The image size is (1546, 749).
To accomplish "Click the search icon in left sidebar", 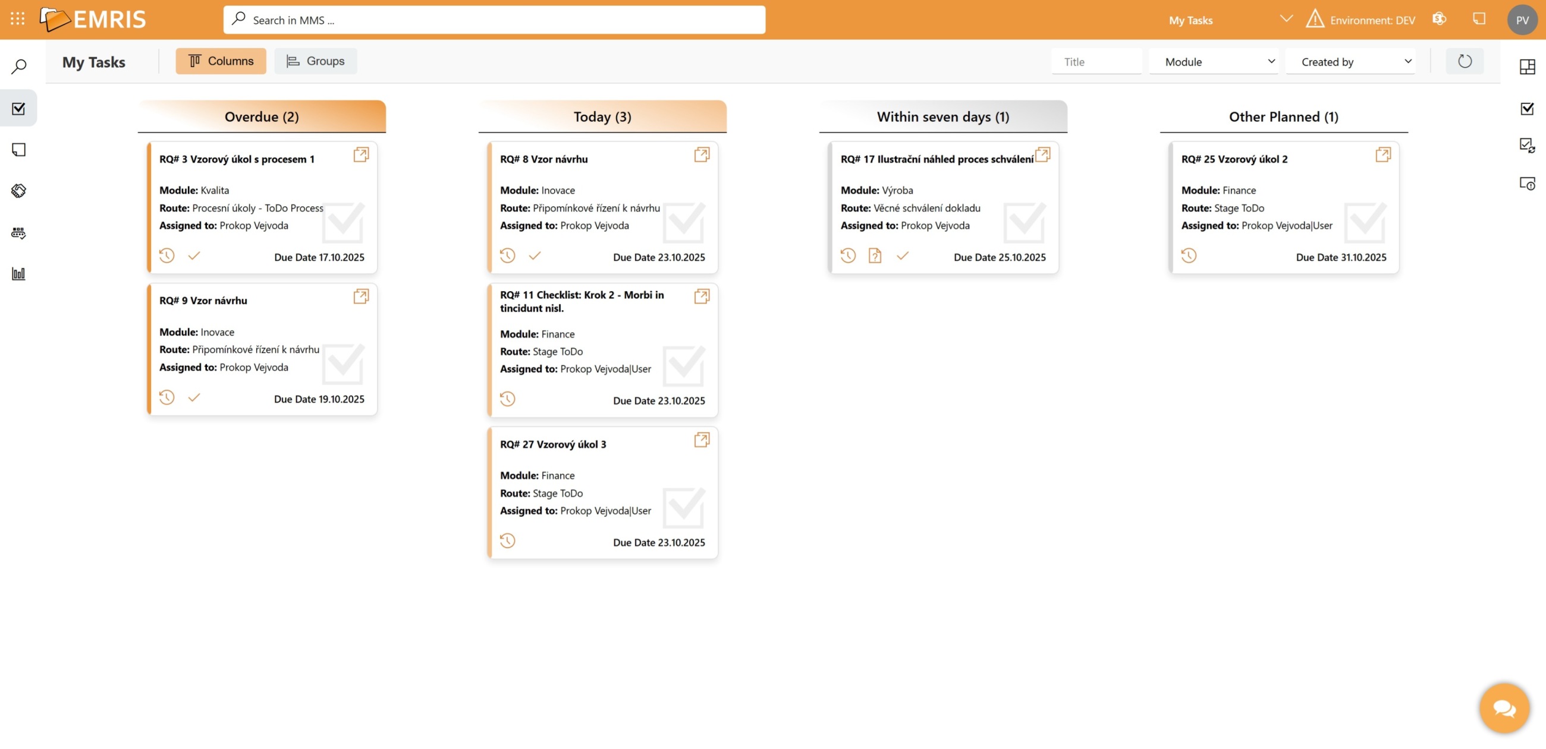I will click(x=18, y=66).
